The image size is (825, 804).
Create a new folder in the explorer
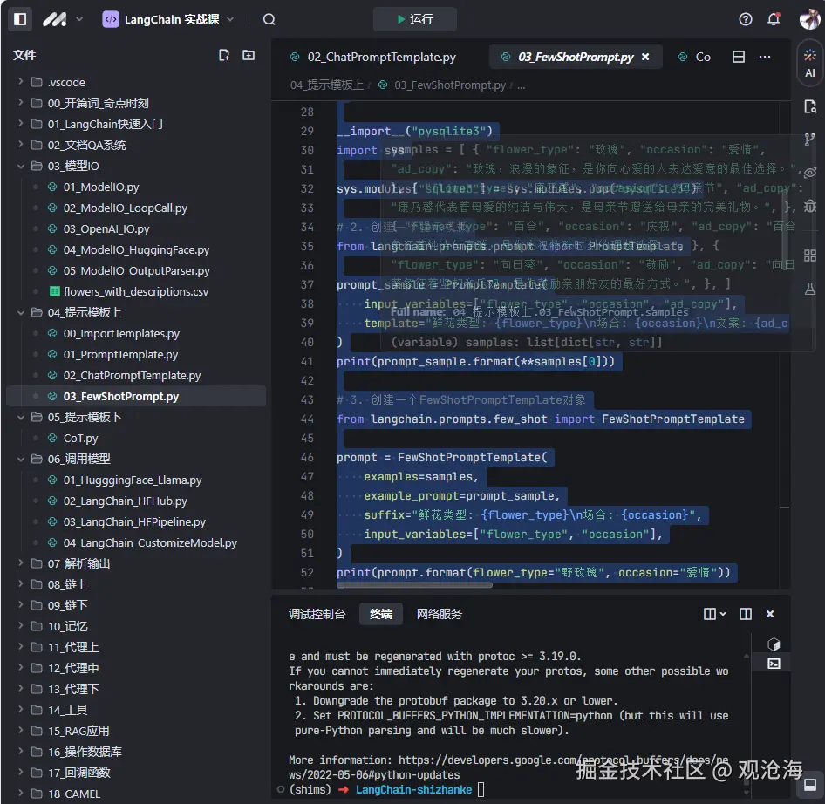tap(249, 55)
